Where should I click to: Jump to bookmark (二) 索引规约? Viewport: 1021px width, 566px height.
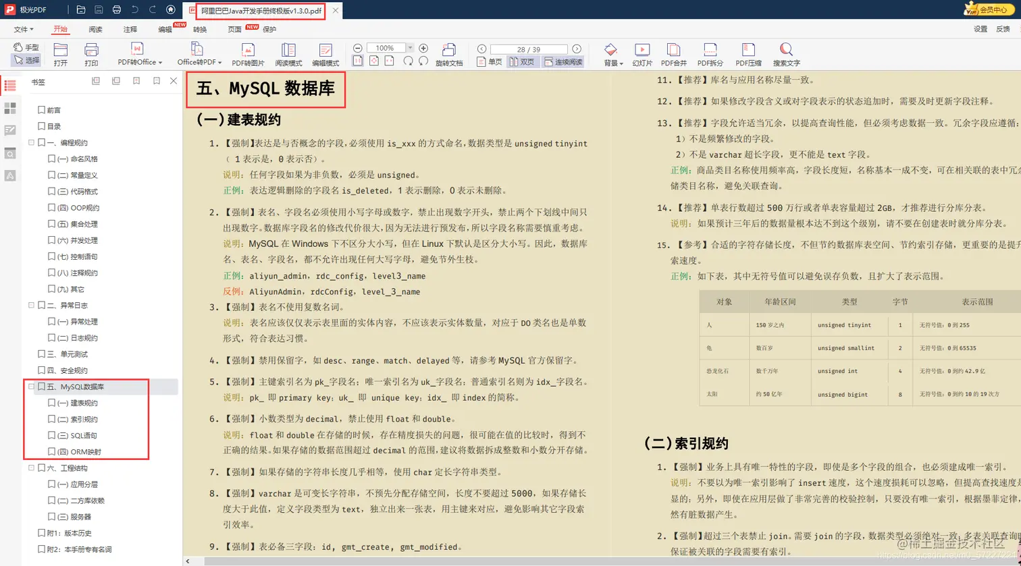click(x=78, y=420)
